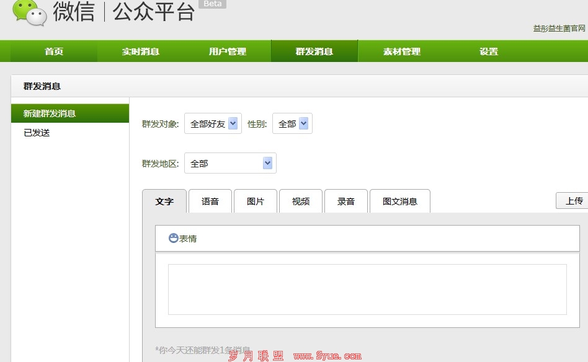This screenshot has width=588, height=362.
Task: Open the 群发地区 region dropdown
Action: pyautogui.click(x=230, y=164)
